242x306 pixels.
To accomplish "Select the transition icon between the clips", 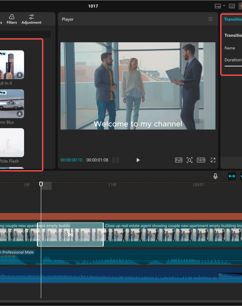I will (70, 235).
